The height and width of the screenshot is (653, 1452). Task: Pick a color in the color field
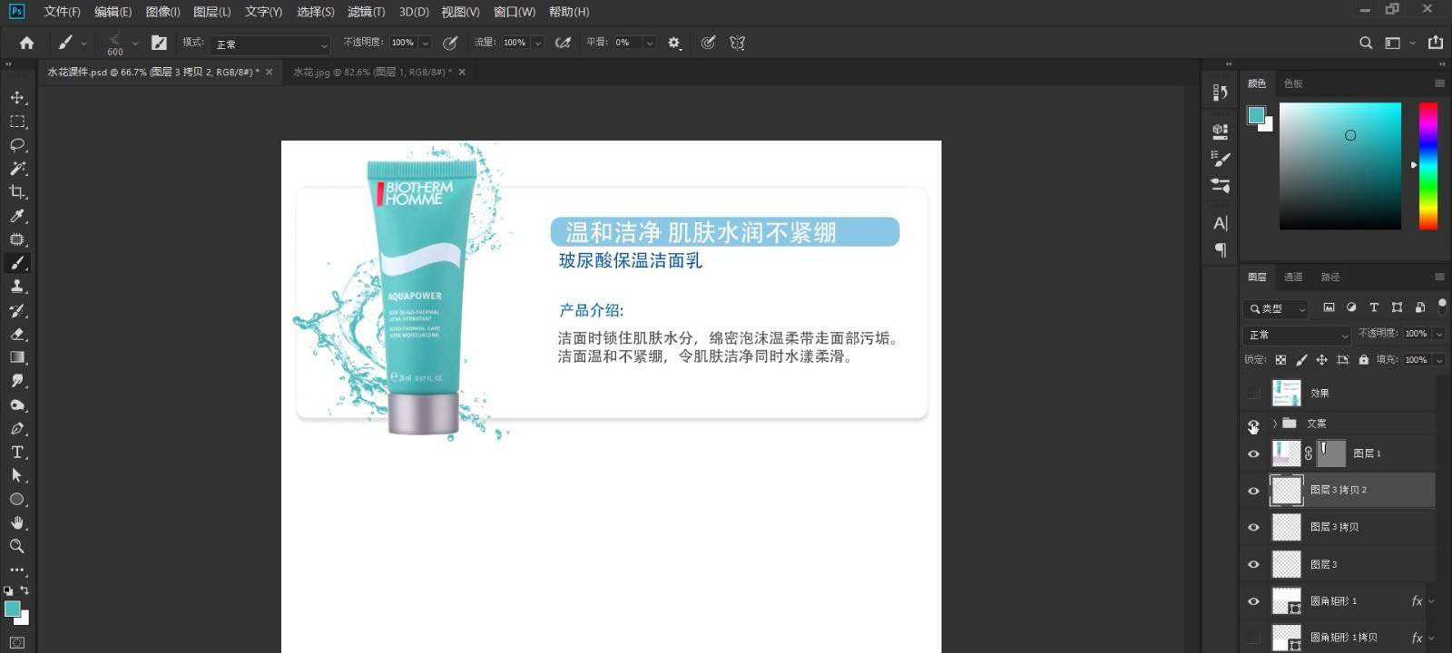pos(1340,165)
